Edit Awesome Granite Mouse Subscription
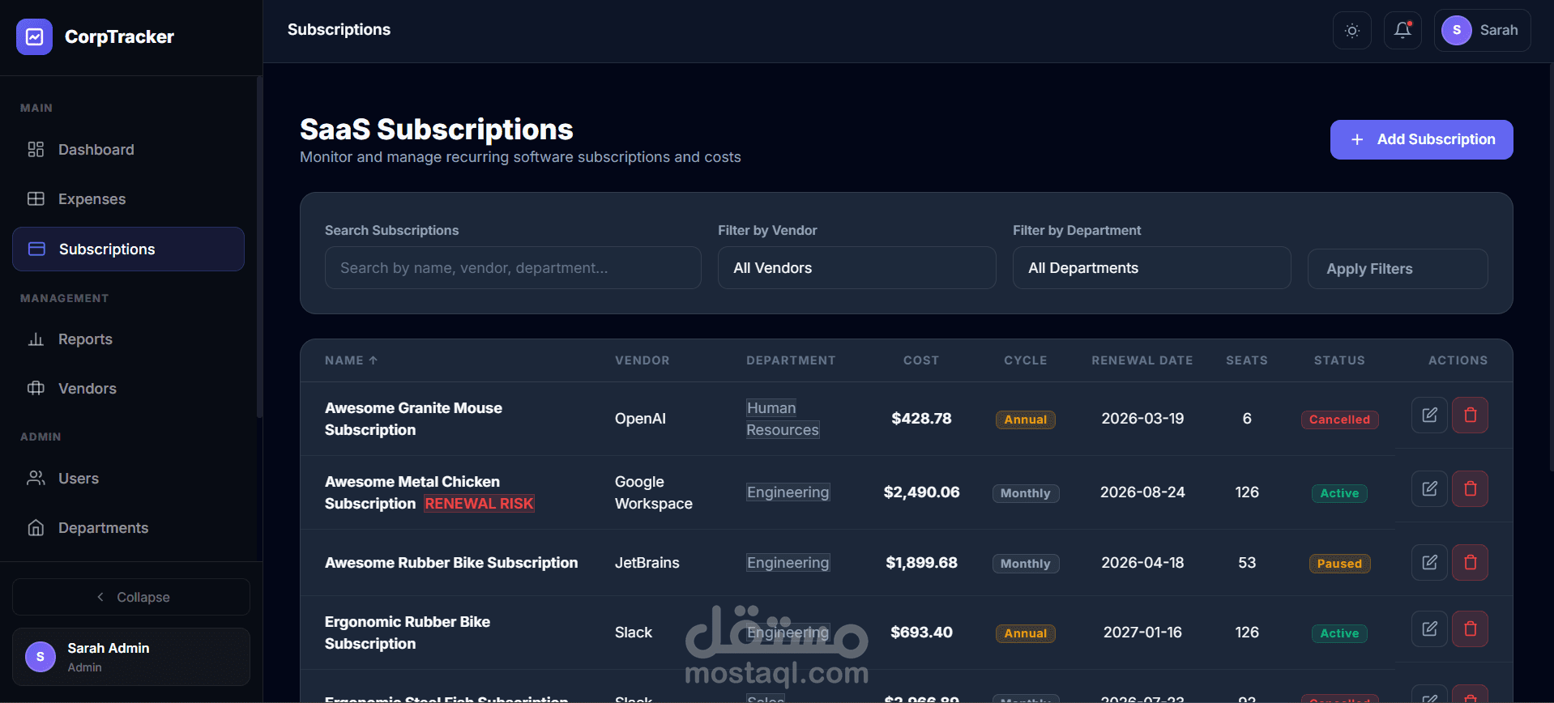Image resolution: width=1554 pixels, height=703 pixels. [1429, 415]
